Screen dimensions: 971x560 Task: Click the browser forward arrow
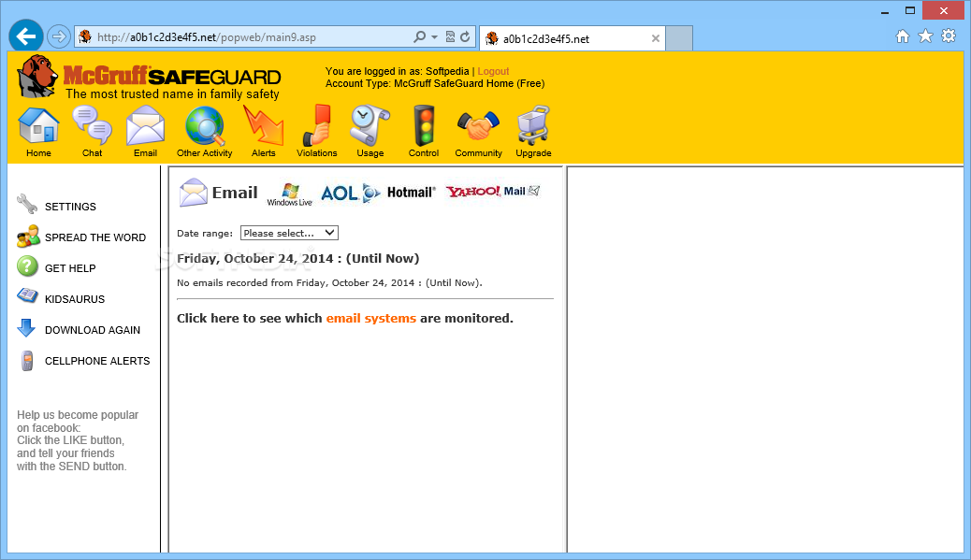pyautogui.click(x=58, y=36)
